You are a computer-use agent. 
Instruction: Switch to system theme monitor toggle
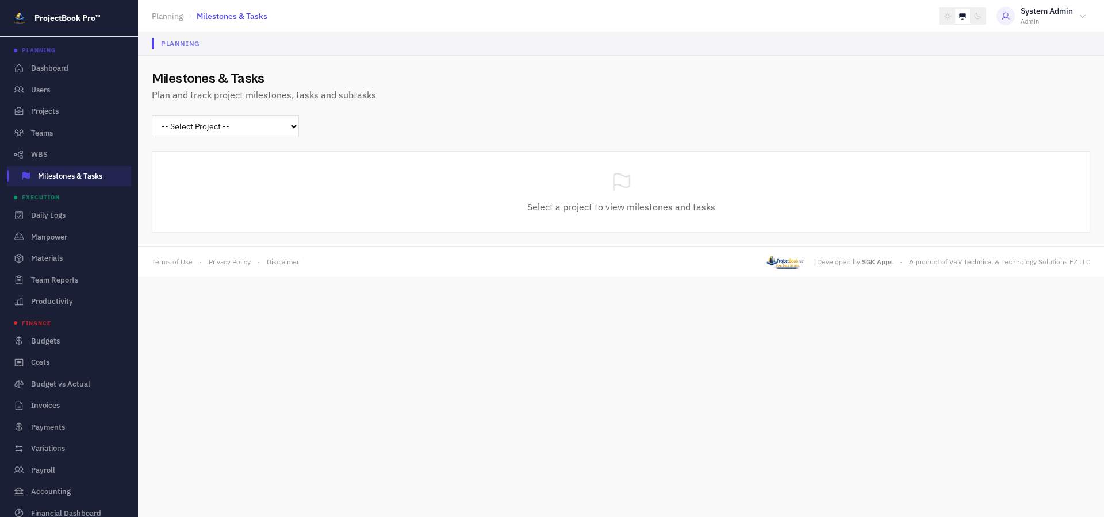pos(963,16)
